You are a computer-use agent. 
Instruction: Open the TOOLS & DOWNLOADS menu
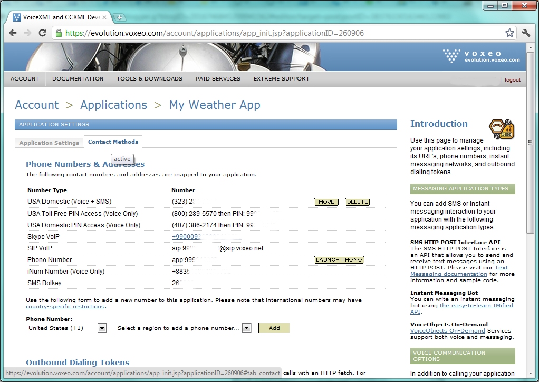pos(150,78)
